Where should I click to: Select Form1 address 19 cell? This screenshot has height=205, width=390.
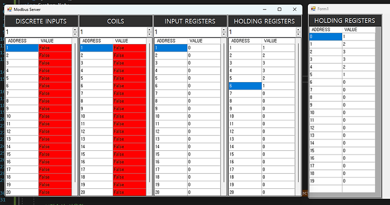(x=326, y=181)
